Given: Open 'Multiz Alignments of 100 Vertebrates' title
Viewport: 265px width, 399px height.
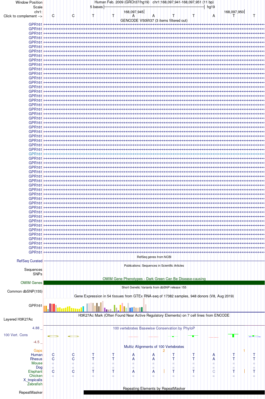Looking at the screenshot, I should pyautogui.click(x=154, y=347).
